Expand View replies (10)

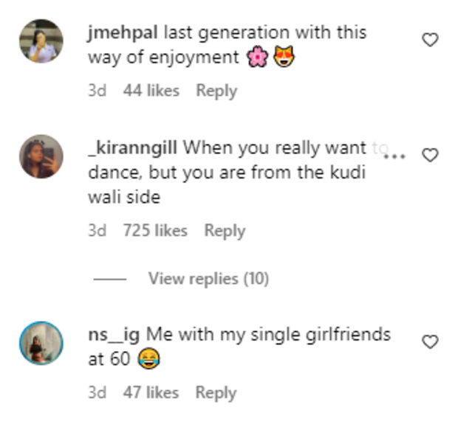click(x=208, y=279)
